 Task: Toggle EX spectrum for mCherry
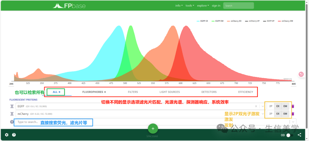[278, 114]
